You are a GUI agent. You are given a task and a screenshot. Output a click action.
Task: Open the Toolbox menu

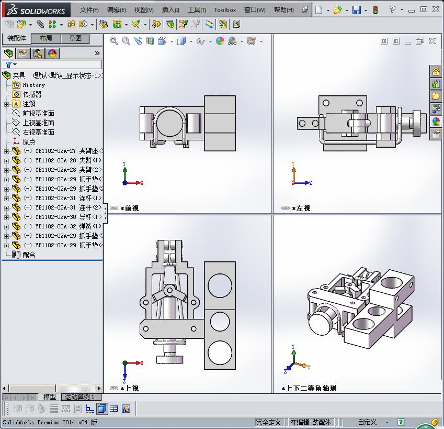[x=225, y=10]
